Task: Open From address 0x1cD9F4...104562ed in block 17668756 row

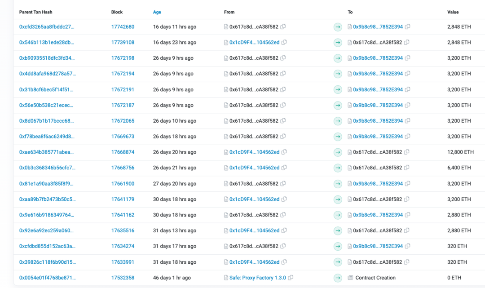Action: tap(254, 168)
